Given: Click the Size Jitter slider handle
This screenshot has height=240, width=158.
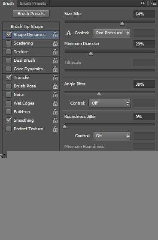Looking at the screenshot, I should [122, 24].
